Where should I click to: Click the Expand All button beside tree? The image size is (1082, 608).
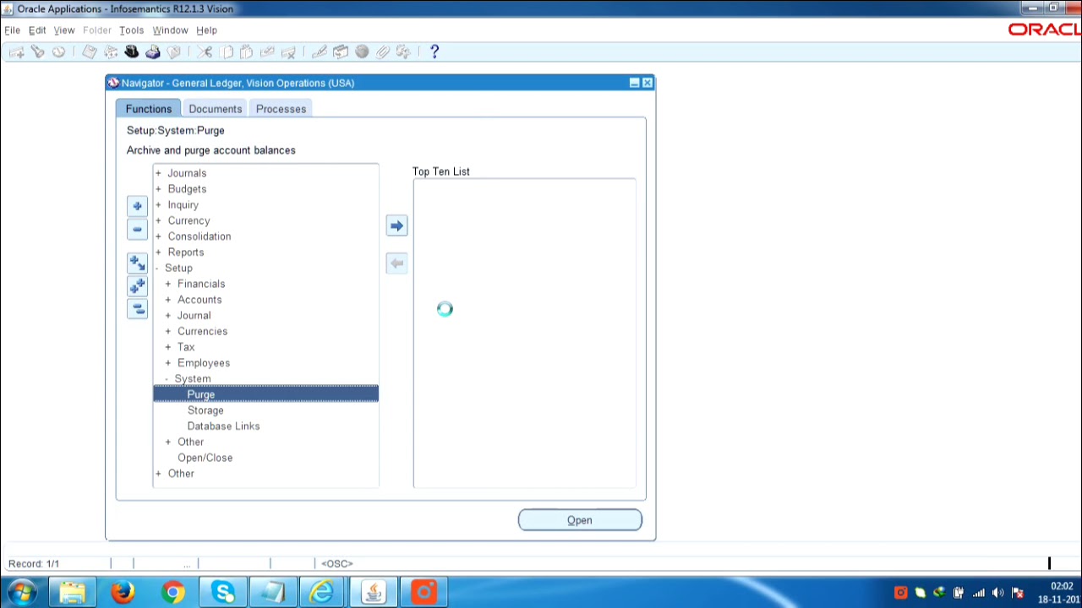pyautogui.click(x=137, y=286)
